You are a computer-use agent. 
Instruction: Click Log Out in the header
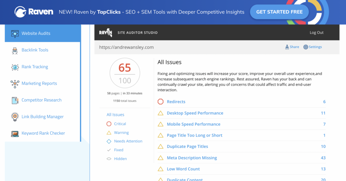(316, 33)
